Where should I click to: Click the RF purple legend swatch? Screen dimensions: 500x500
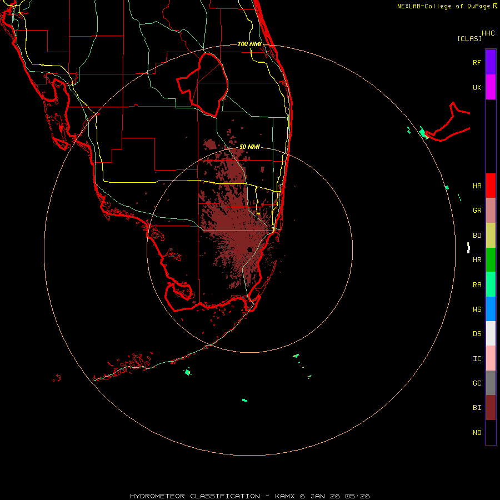tap(491, 62)
